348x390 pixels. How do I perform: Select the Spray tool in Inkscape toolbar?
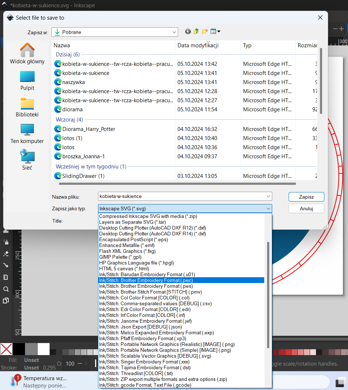coord(6,242)
